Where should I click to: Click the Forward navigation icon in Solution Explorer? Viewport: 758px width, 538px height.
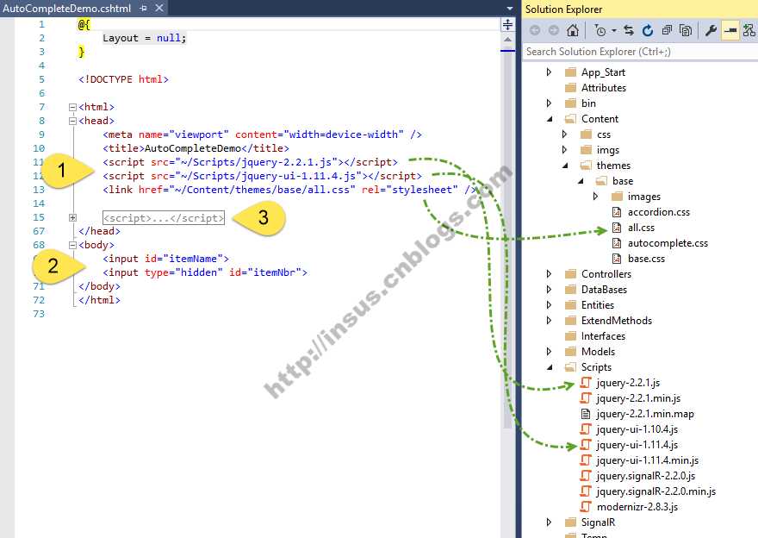(554, 30)
